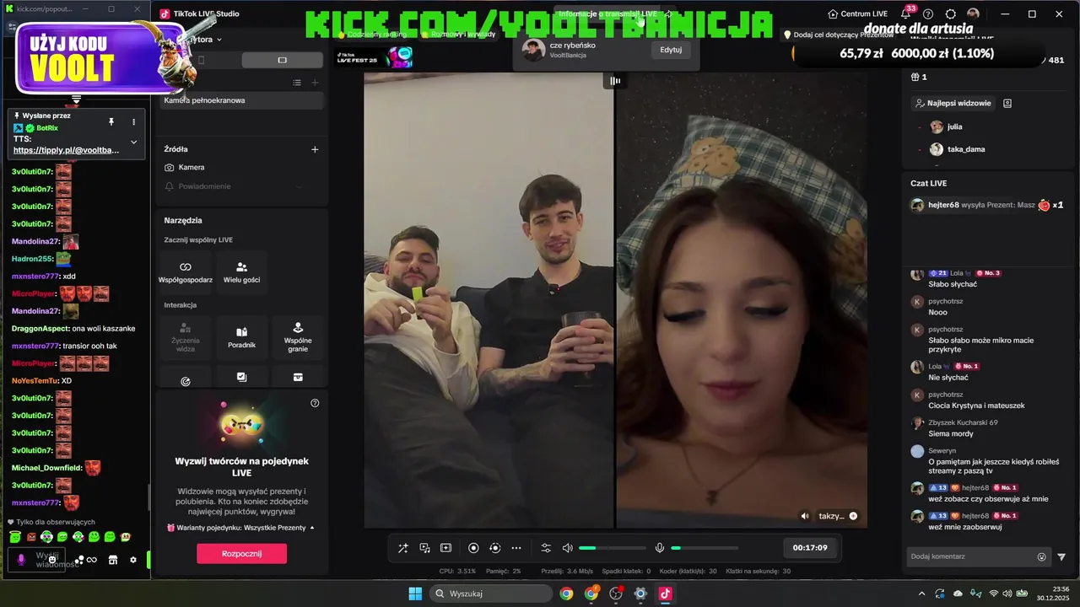Switch to landscape orientation toggle
Viewport: 1080px width, 607px height.
pyautogui.click(x=282, y=60)
